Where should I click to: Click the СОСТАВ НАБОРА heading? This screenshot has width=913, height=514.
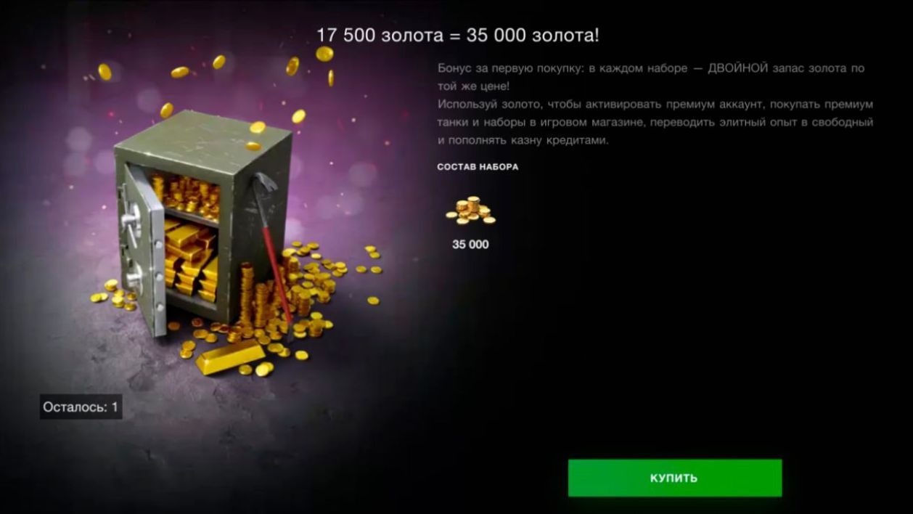(x=478, y=167)
